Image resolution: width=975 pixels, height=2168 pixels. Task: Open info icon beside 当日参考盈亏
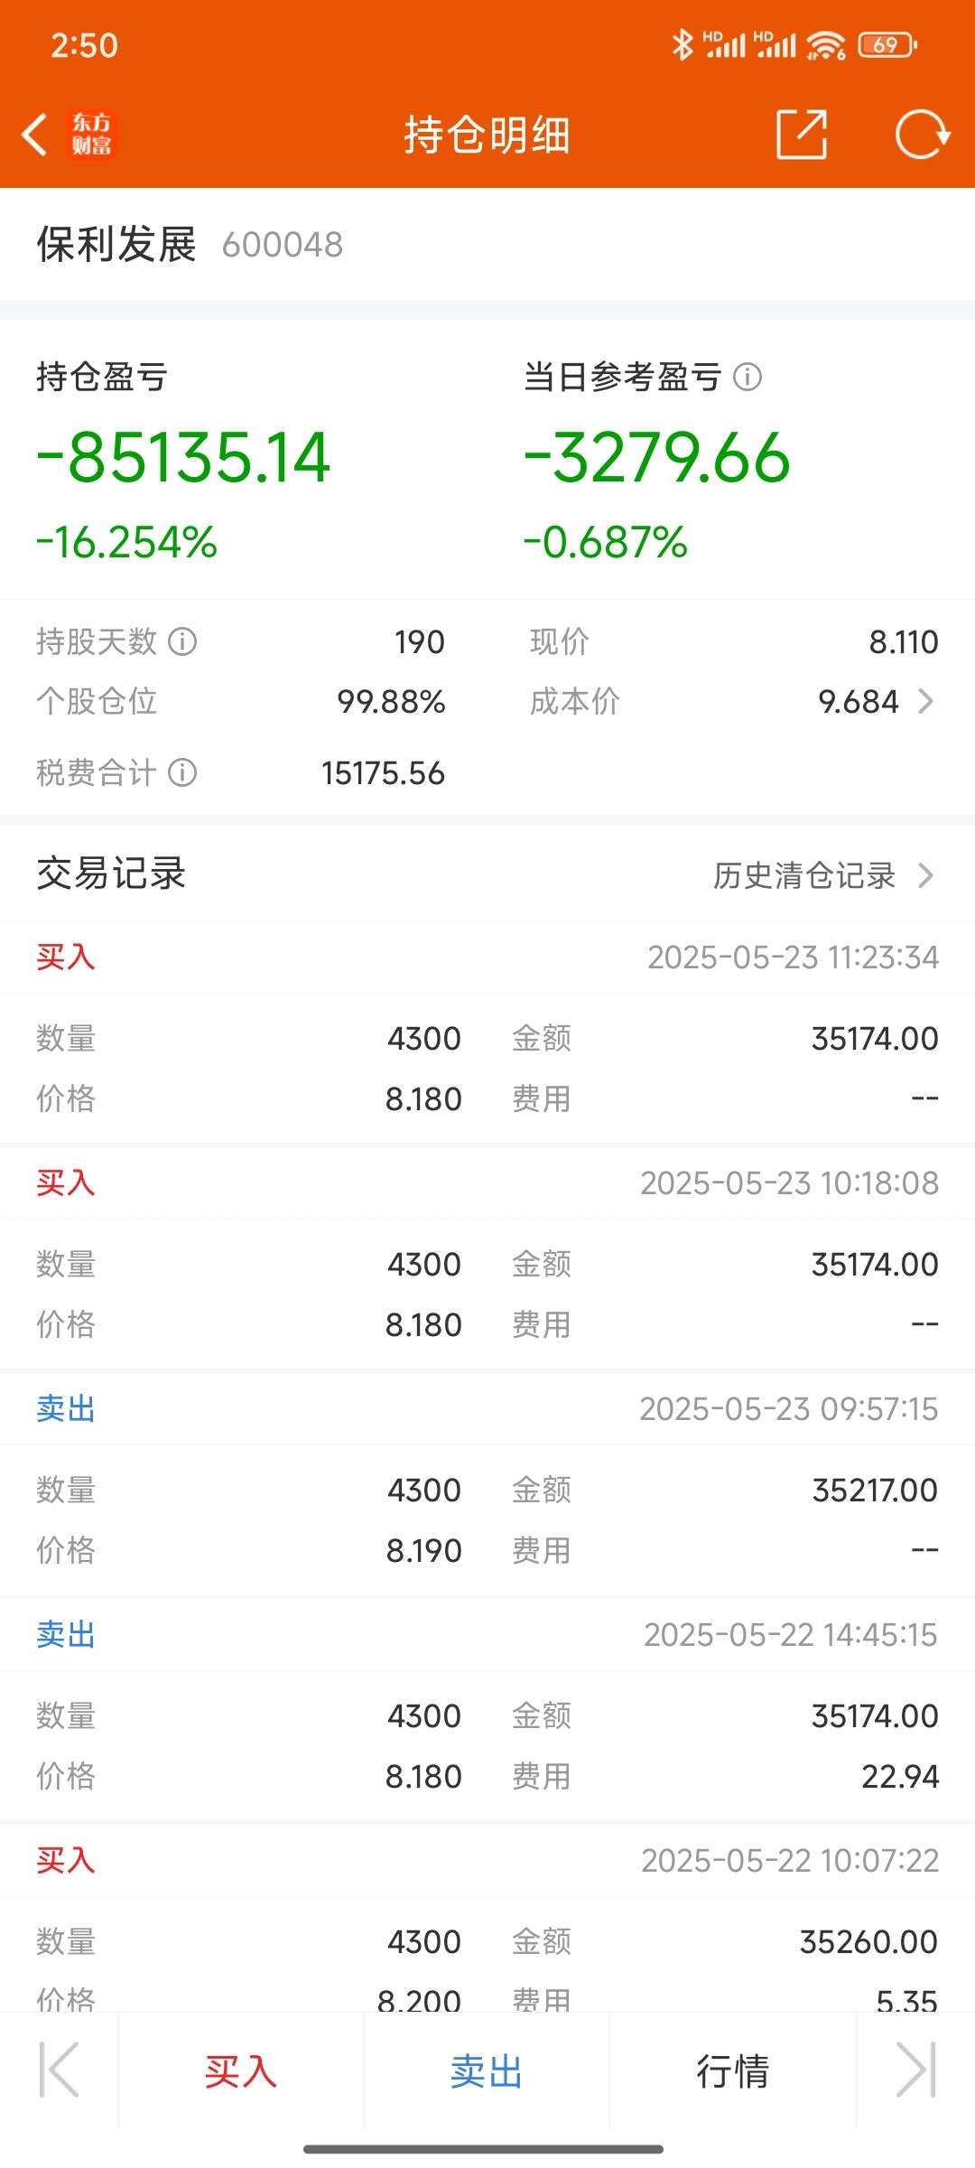coord(747,377)
